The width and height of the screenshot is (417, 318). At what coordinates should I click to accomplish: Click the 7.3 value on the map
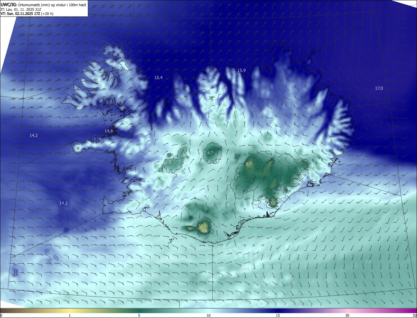(193, 283)
